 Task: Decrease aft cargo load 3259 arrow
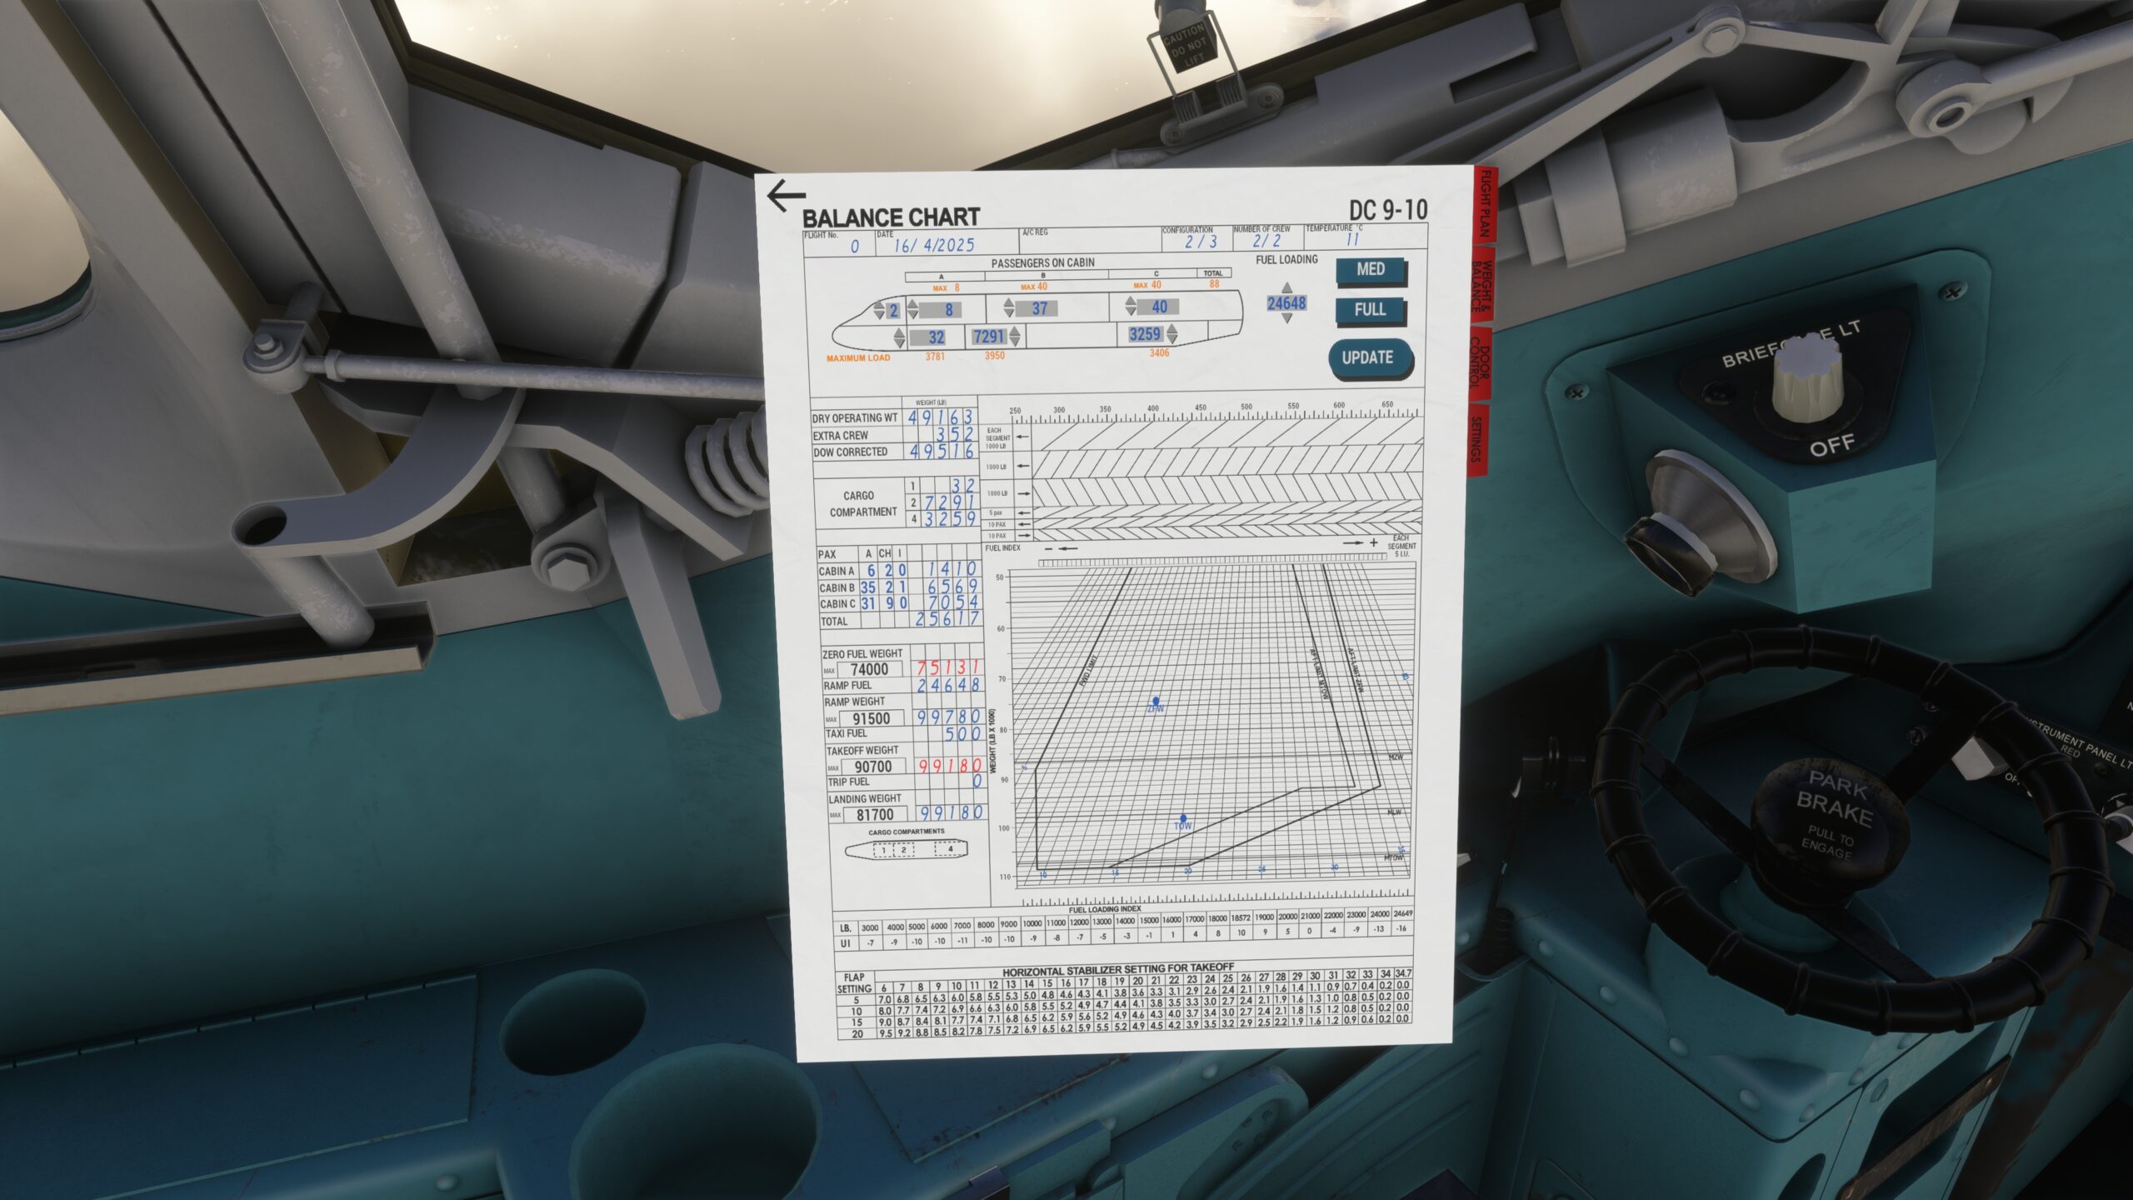point(1172,339)
